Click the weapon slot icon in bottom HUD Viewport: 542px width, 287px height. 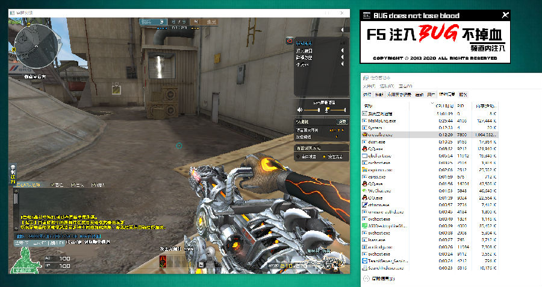(163, 261)
